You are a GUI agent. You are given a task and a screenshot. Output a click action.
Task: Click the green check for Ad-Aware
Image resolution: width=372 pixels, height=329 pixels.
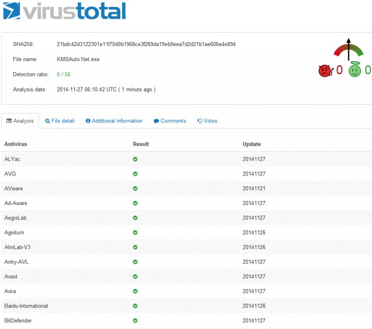pos(135,203)
